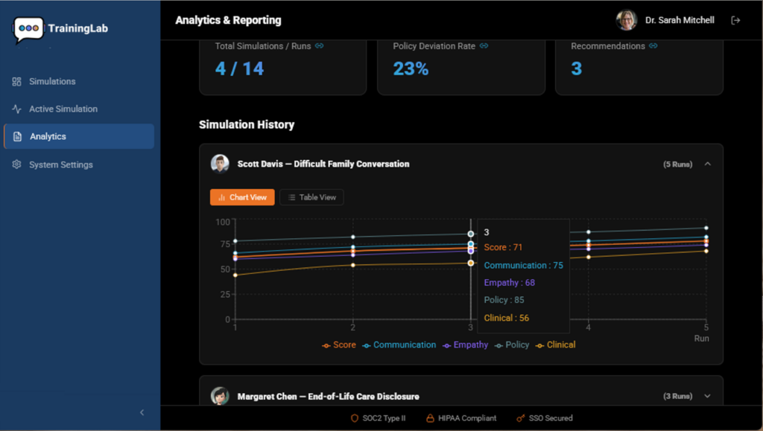Click the Policy data point at run 5
This screenshot has width=763, height=431.
(x=706, y=228)
